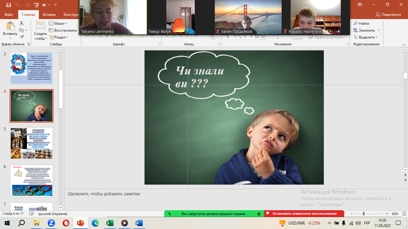The height and width of the screenshot is (229, 408).
Task: Click the Save icon in quick access toolbar
Action: click(x=8, y=5)
